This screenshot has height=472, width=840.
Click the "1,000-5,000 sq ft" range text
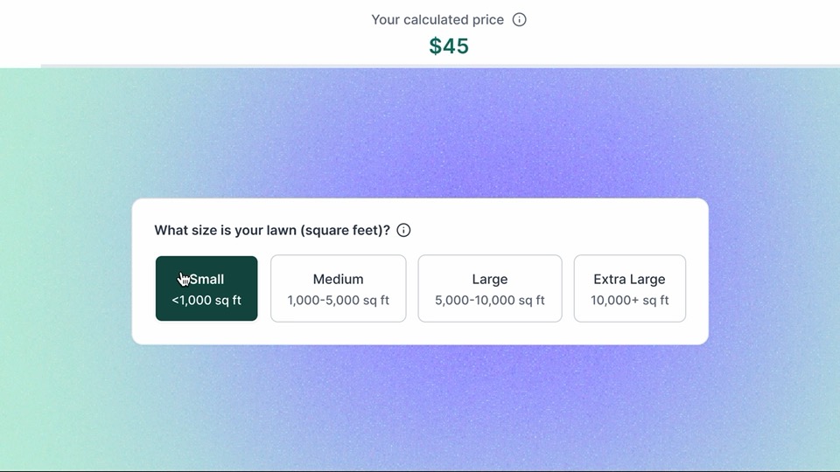click(338, 301)
